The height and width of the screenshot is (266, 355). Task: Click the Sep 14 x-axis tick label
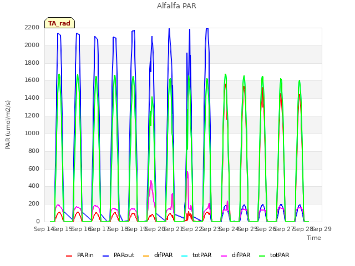(44, 229)
